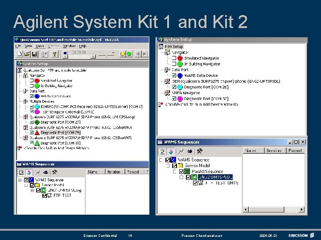Viewport: 321px width, 240px height.
Task: Uncheck the E6456C W-CDMA PCS Receiver checkbox
Action: (x=32, y=107)
